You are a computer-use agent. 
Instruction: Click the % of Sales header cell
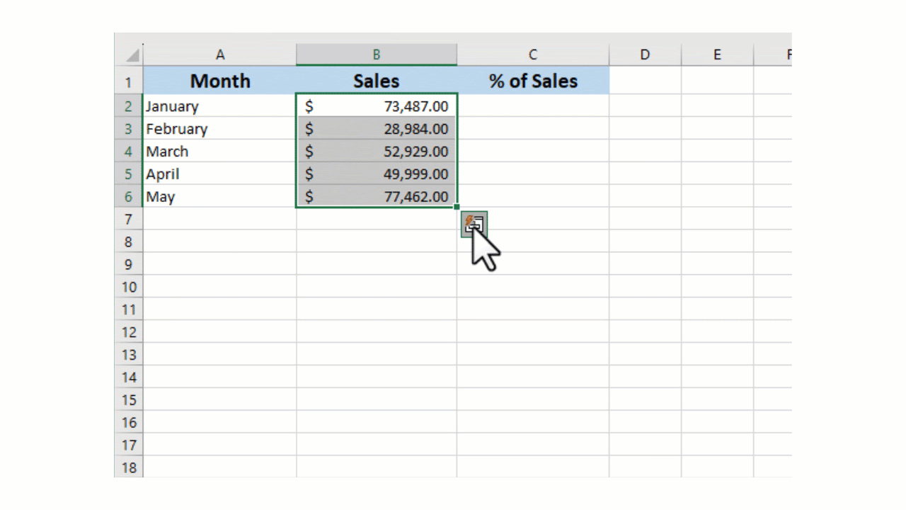pyautogui.click(x=533, y=81)
